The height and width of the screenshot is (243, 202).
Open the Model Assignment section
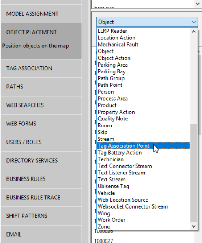(x=41, y=14)
